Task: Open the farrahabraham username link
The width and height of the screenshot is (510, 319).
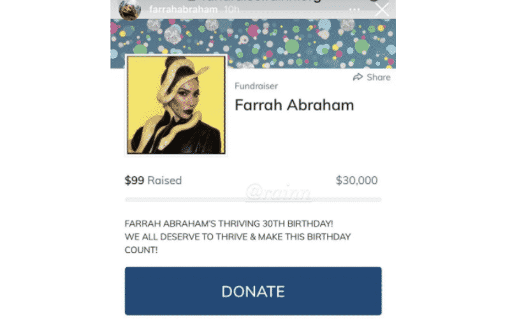Action: [x=184, y=10]
